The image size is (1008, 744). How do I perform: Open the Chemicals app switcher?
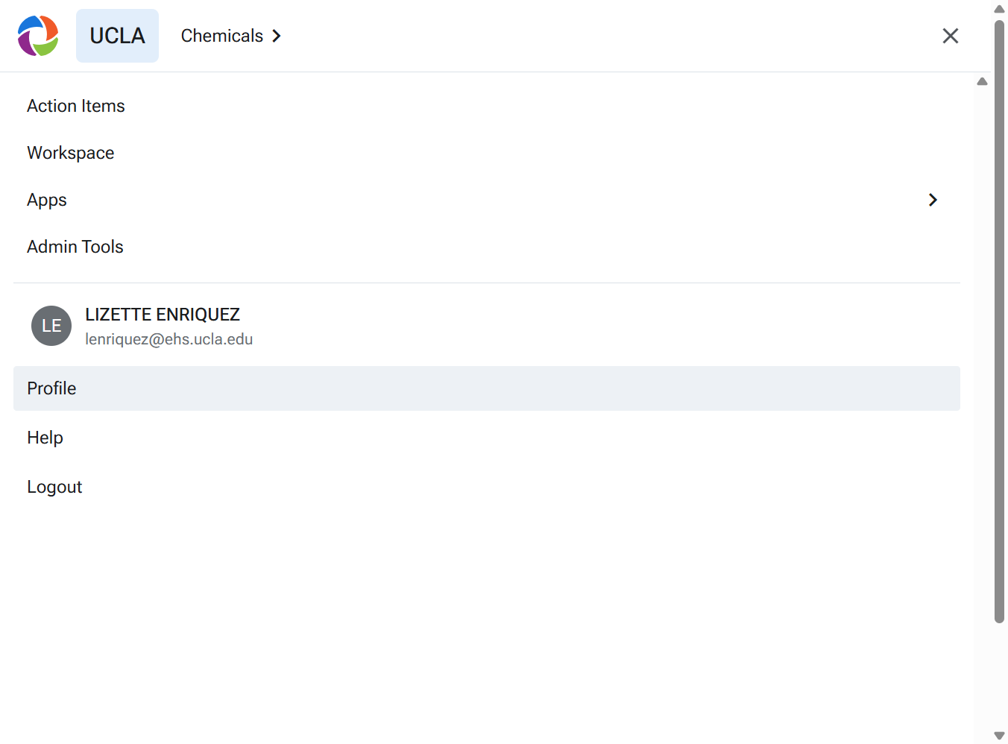coord(231,36)
